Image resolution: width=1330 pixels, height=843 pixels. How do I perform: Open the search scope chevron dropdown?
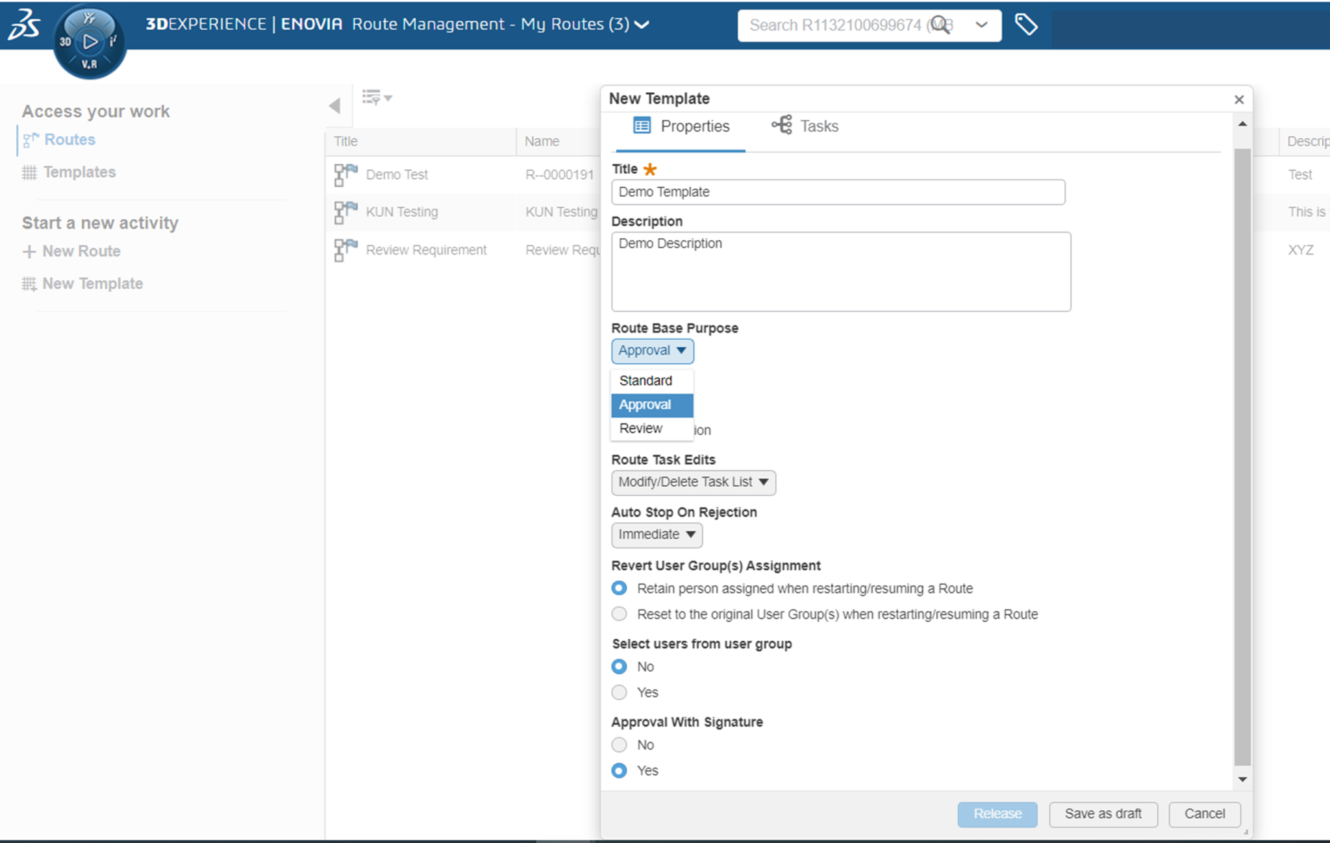click(x=980, y=25)
